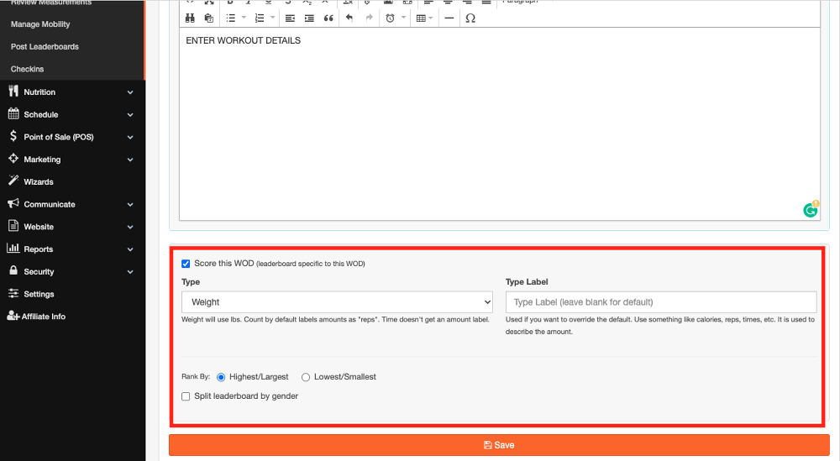Screen dimensions: 840x461
Task: Click the Nutrition fork-and-knife icon
Action: 13,92
